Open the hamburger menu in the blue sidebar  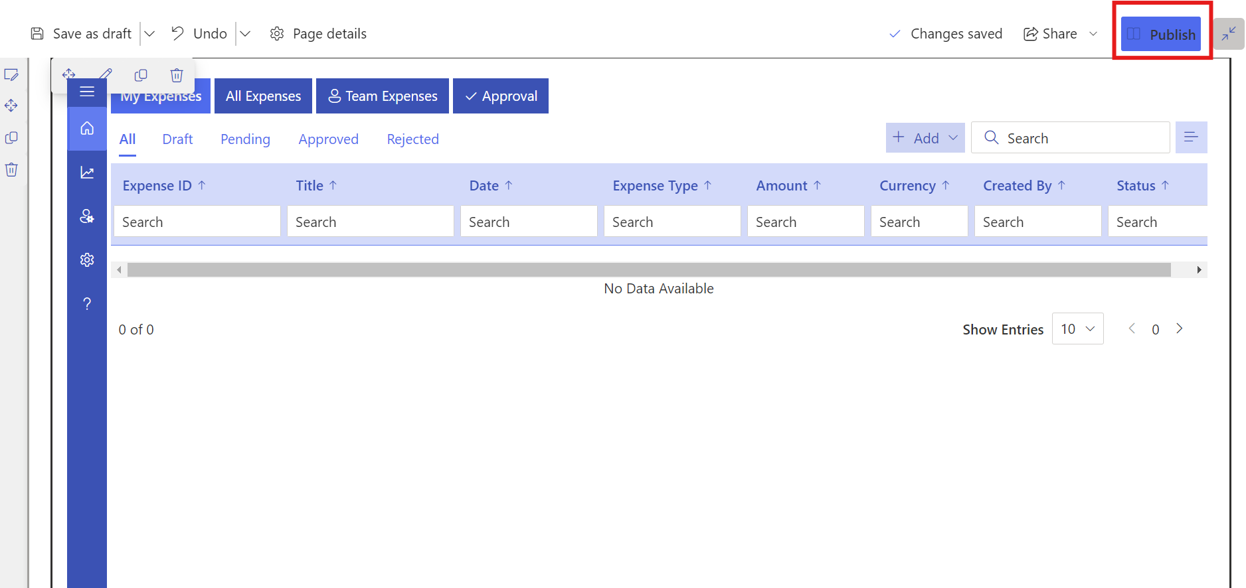87,92
